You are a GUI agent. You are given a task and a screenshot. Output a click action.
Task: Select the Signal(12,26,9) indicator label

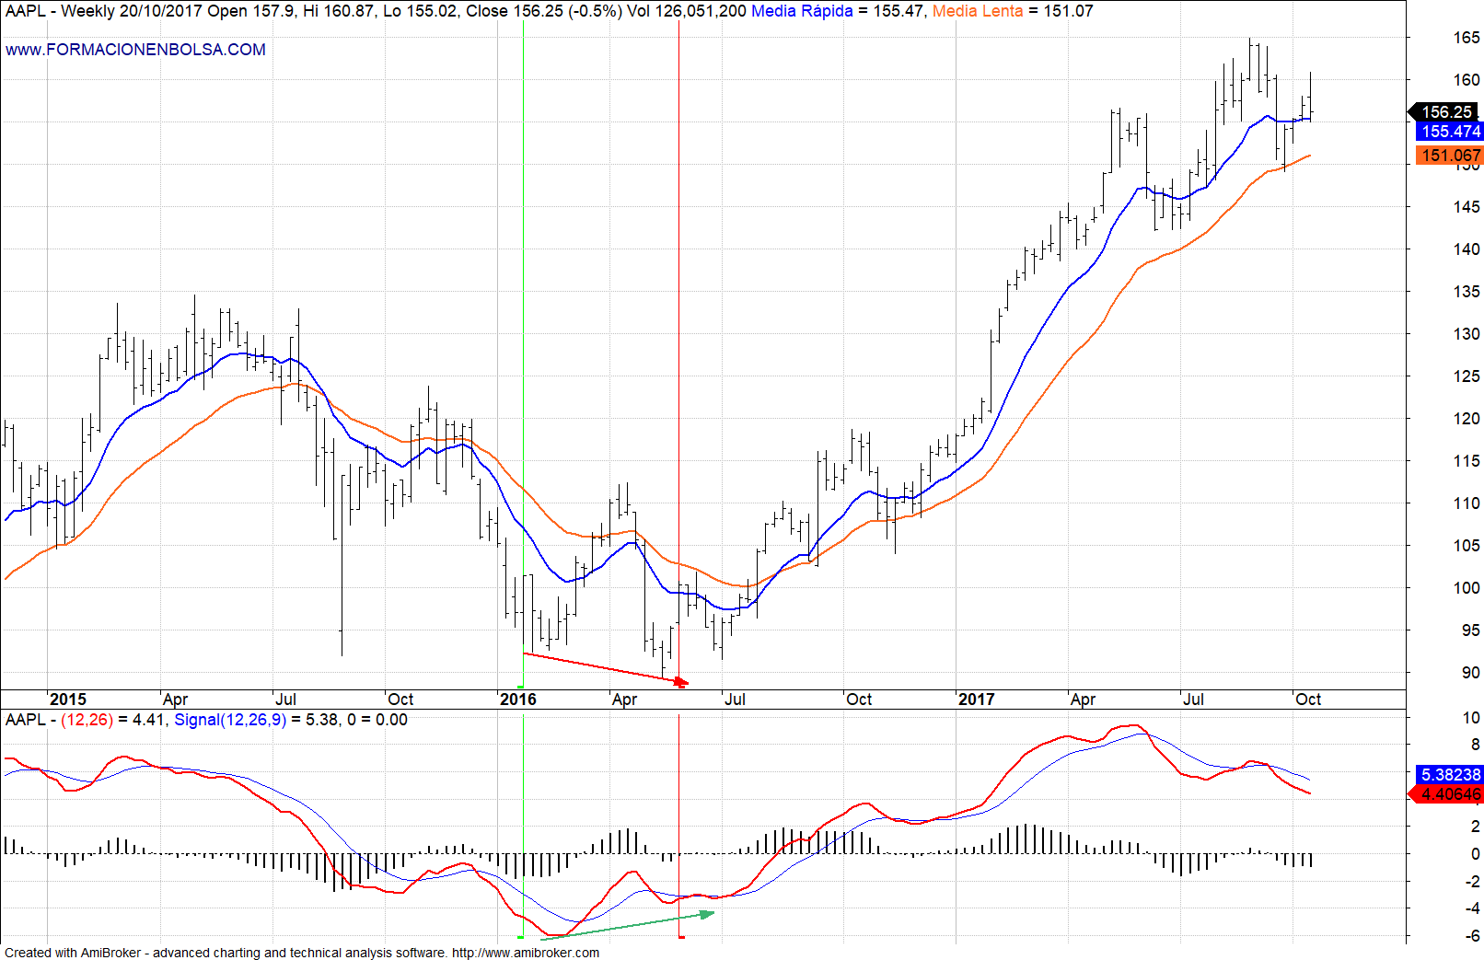[230, 720]
